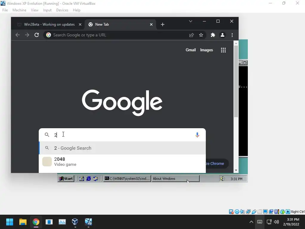Click the VirtualBox display indicator

coord(265,212)
